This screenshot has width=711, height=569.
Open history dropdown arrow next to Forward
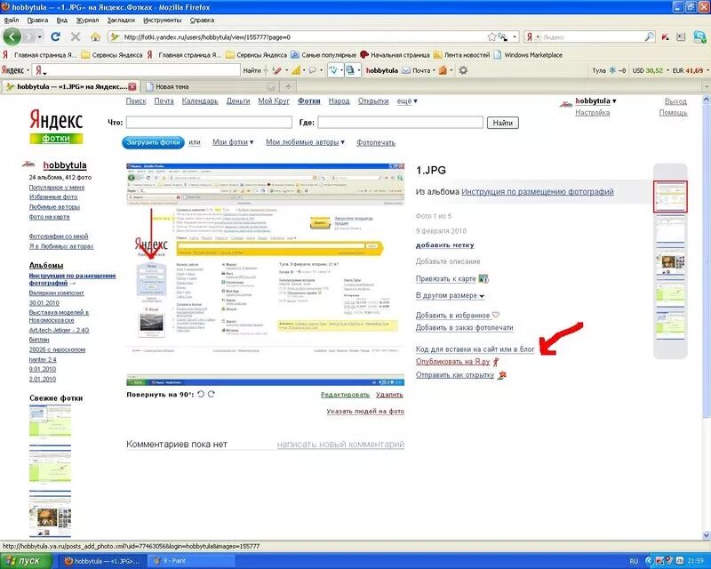(x=40, y=36)
